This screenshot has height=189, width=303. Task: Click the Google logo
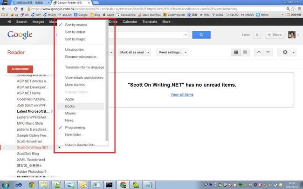coord(20,35)
